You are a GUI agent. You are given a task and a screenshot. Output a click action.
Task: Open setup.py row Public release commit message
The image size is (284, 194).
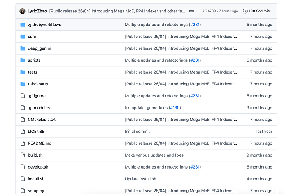(x=181, y=191)
